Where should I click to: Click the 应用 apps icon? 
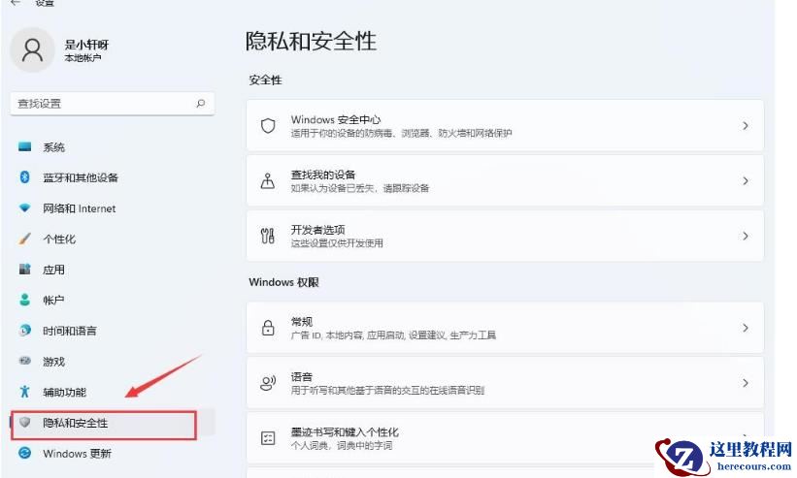point(24,269)
